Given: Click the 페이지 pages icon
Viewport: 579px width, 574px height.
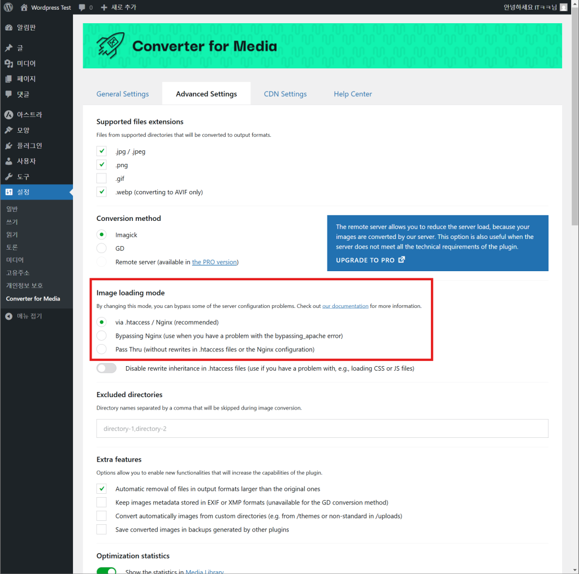Looking at the screenshot, I should click(x=9, y=79).
